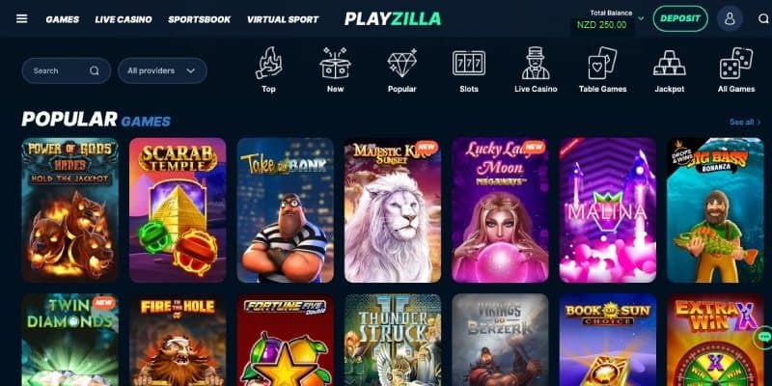The image size is (772, 386).
Task: Select the Table Games cards icon
Action: pos(602,63)
